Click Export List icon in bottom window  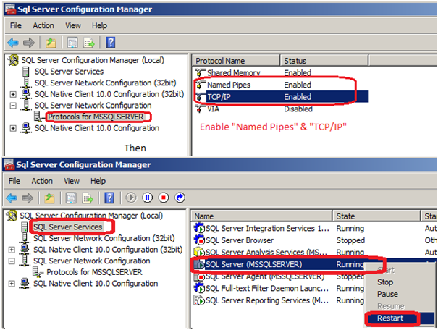tap(88, 198)
